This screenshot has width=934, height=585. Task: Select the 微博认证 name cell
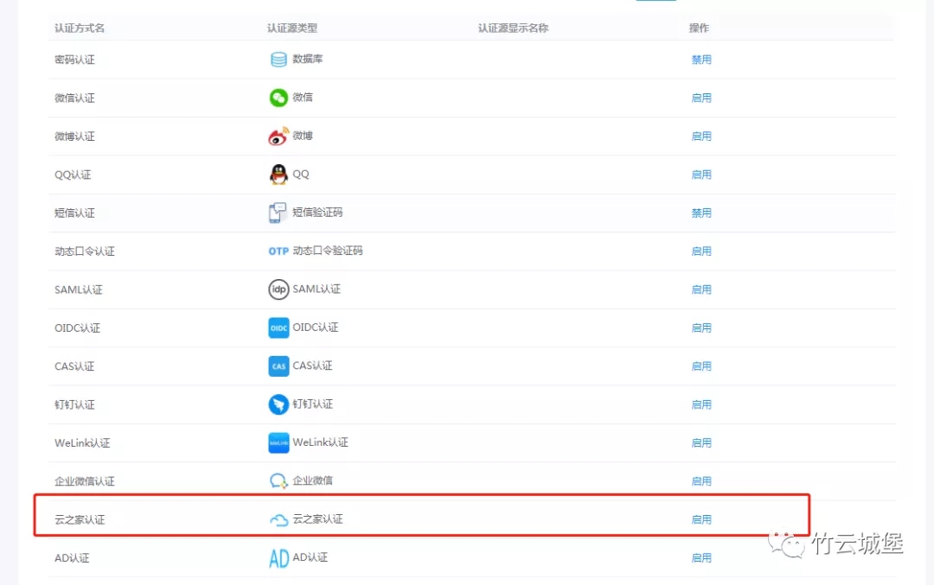[x=74, y=137]
